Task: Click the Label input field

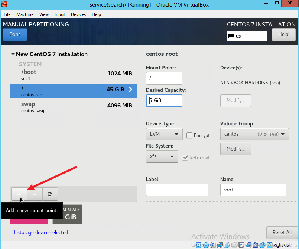Action: click(177, 190)
